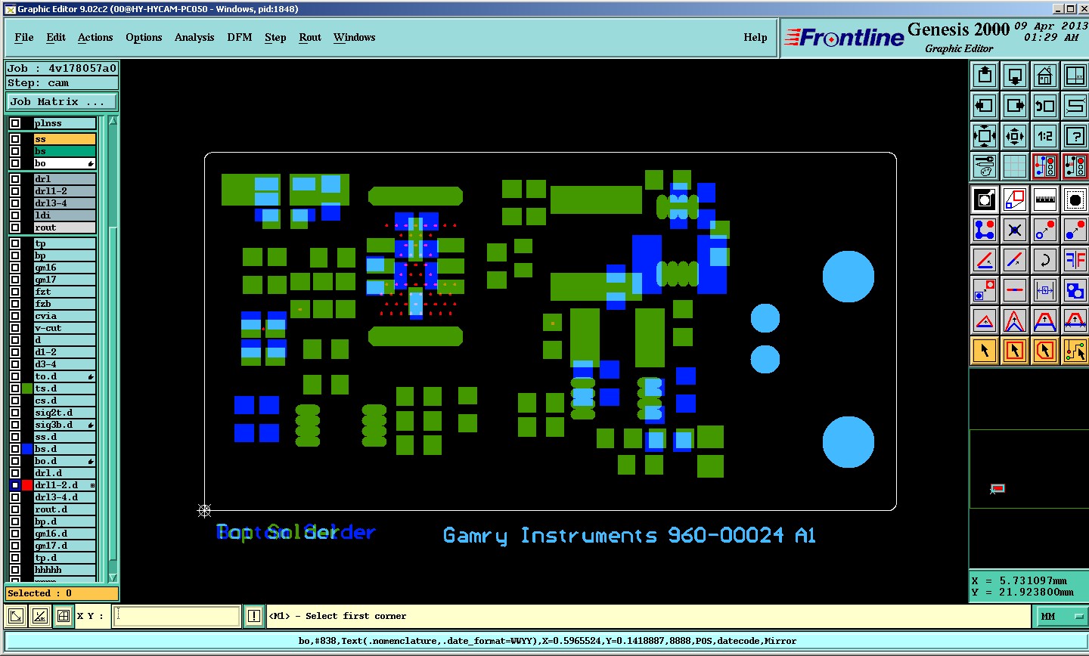The width and height of the screenshot is (1089, 656).
Task: Open the DFM menu
Action: (x=240, y=37)
